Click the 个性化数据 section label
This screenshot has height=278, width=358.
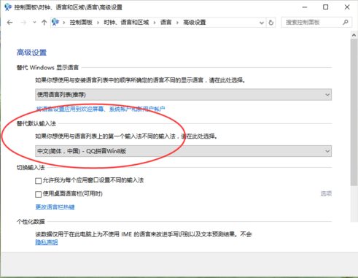pyautogui.click(x=31, y=221)
